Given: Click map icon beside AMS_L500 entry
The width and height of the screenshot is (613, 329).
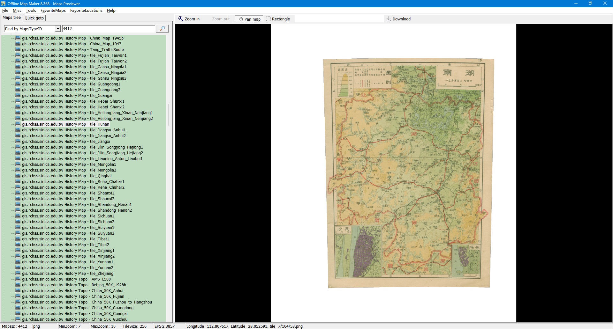Looking at the screenshot, I should pyautogui.click(x=18, y=279).
